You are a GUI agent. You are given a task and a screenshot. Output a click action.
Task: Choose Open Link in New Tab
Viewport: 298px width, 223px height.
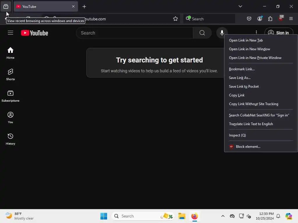point(261,40)
